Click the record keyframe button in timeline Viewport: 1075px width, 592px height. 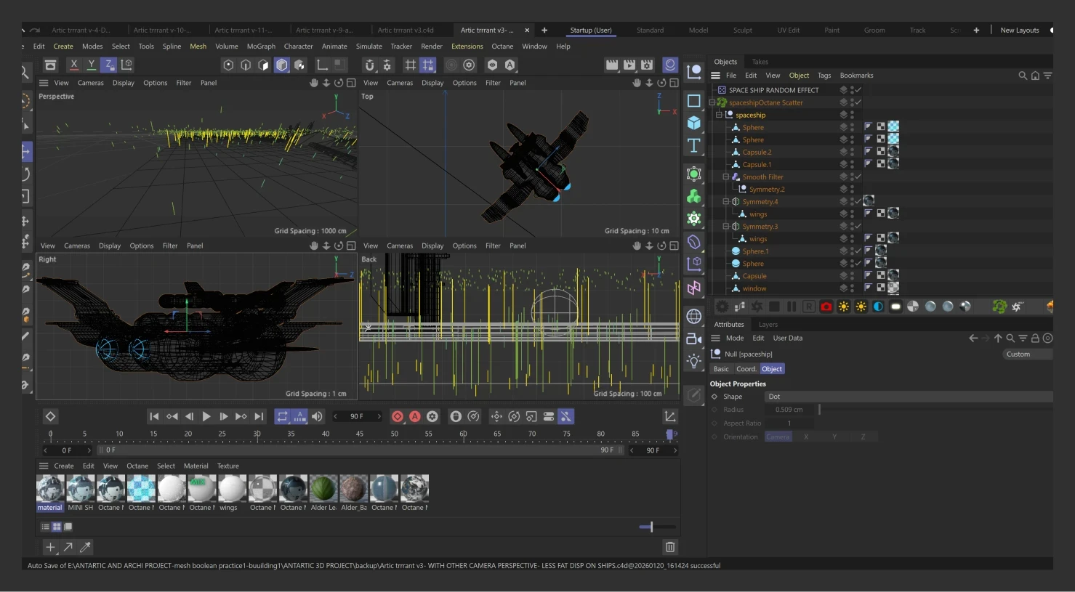point(398,416)
